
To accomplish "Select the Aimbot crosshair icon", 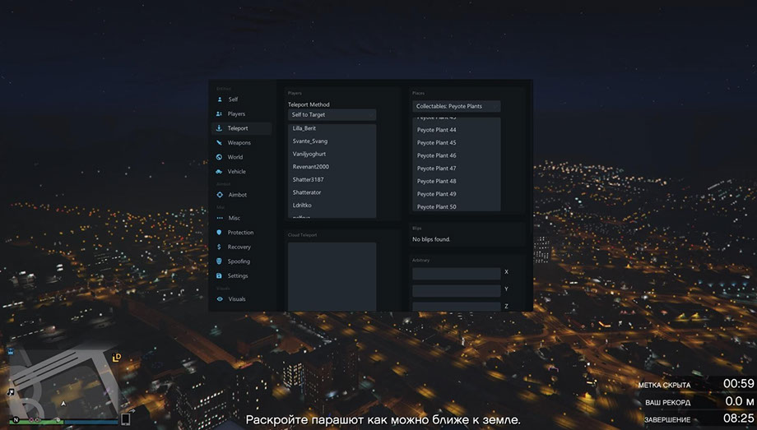I will (x=219, y=195).
